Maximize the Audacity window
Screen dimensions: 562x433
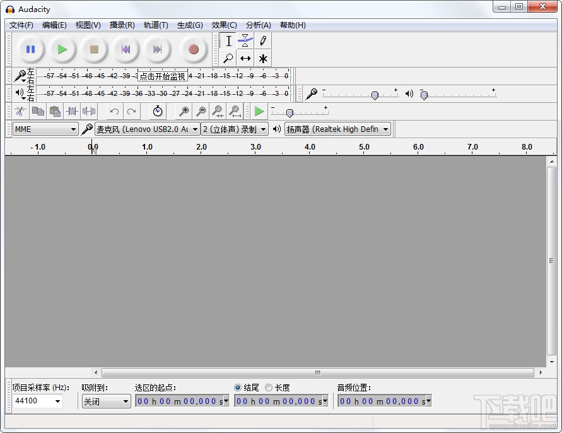point(519,6)
